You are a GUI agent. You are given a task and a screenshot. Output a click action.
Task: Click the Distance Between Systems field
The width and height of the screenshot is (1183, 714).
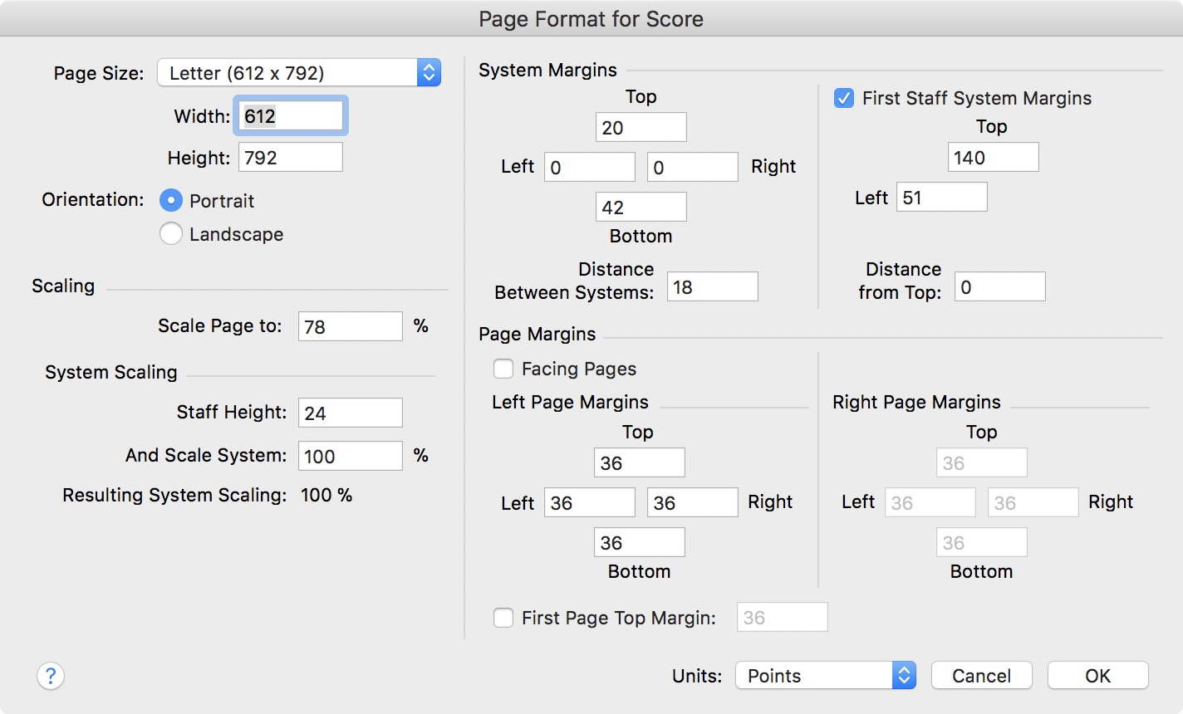tap(712, 287)
